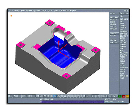The image size is (137, 112).
Task: Open the Tools menu
Action: click(44, 10)
